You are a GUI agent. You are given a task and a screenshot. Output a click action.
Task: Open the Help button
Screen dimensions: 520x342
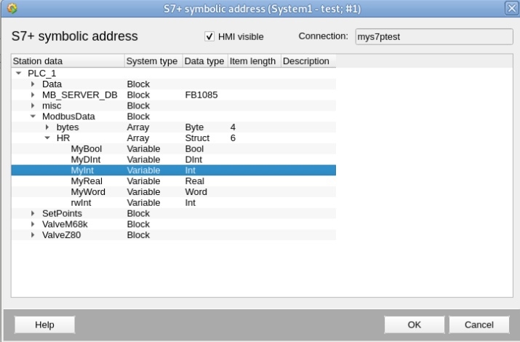44,325
